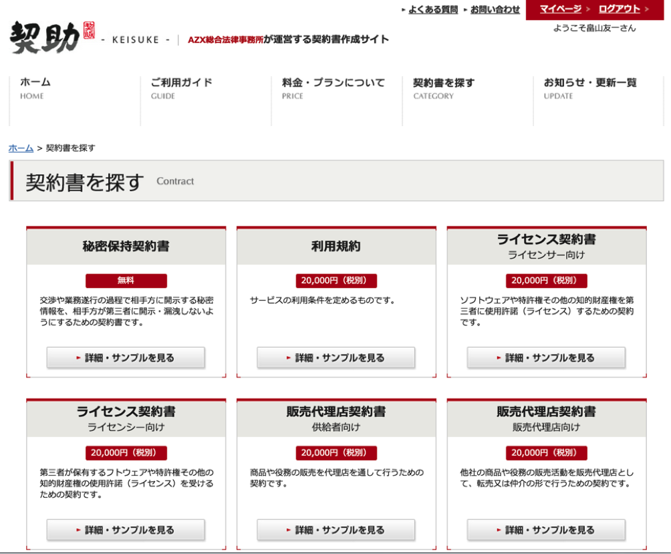Click the 秘密保持契約書 card title

[126, 247]
